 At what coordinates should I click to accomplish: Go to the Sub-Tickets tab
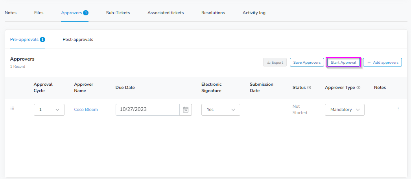point(118,13)
